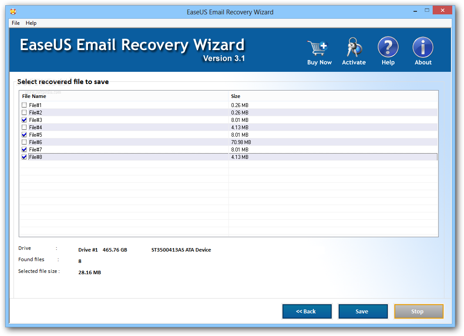
Task: Click the File#3 size 8.01 MB
Action: [x=240, y=120]
